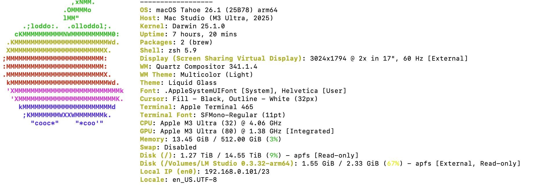Screen dimensions: 534x187
Task: Click the yellow 67% disk percentage
Action: pyautogui.click(x=393, y=164)
